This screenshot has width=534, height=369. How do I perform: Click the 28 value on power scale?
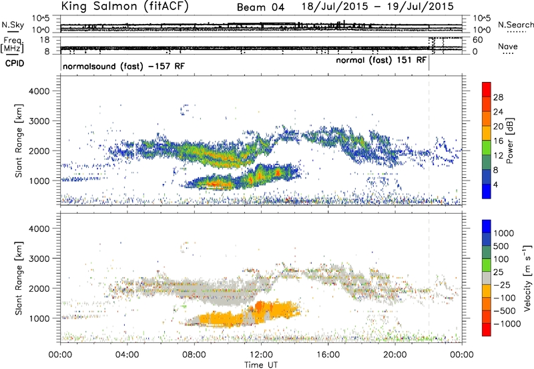(498, 97)
